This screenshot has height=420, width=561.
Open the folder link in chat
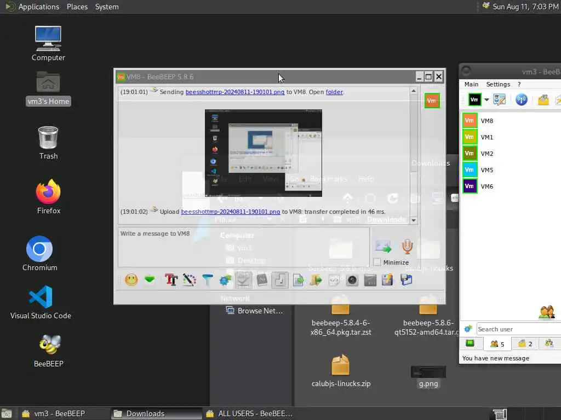334,92
